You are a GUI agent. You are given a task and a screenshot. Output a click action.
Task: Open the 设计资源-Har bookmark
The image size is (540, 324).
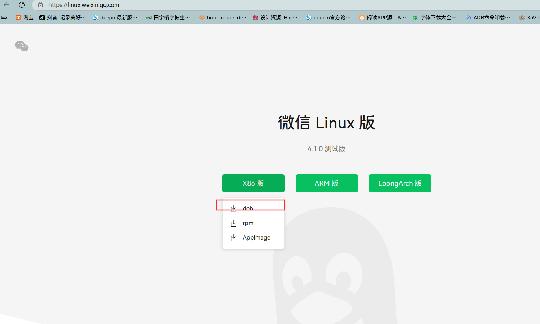click(275, 17)
